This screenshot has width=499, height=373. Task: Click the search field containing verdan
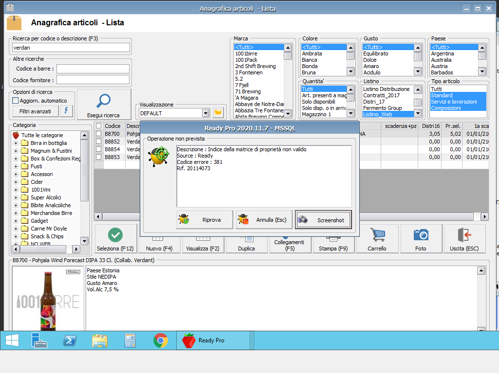[71, 48]
